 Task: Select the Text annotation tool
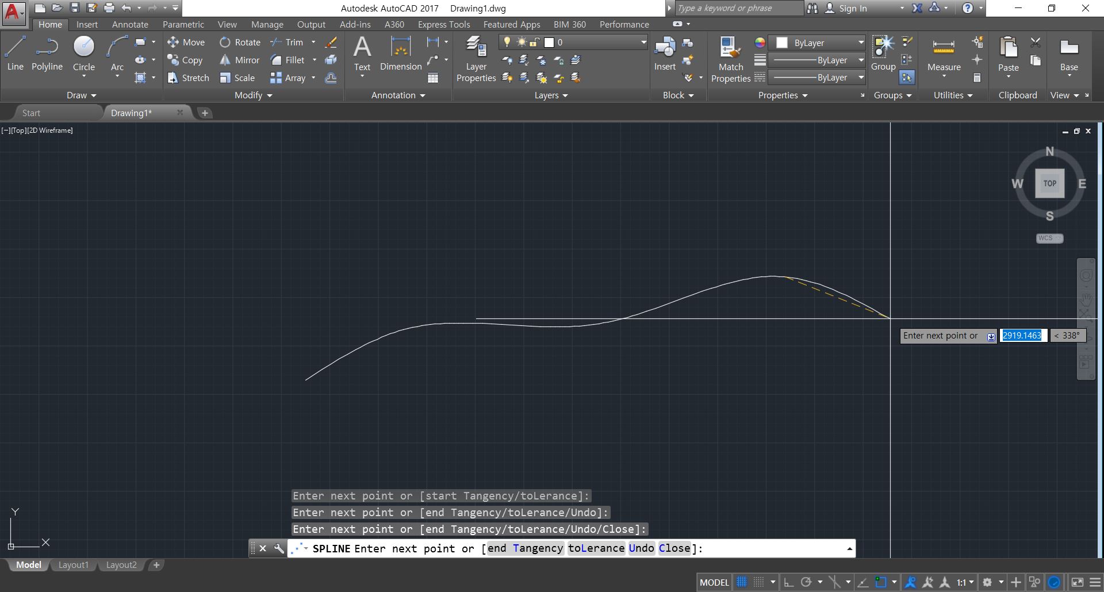coord(362,54)
